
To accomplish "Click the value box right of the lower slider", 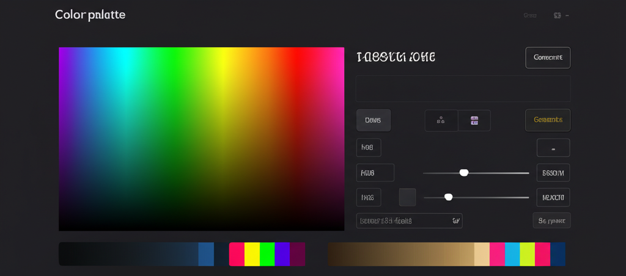I will [x=553, y=197].
